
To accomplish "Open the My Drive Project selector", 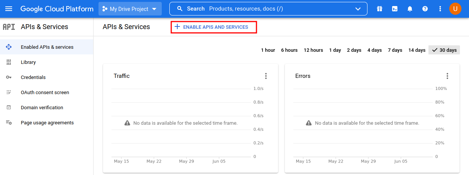I will pos(130,9).
